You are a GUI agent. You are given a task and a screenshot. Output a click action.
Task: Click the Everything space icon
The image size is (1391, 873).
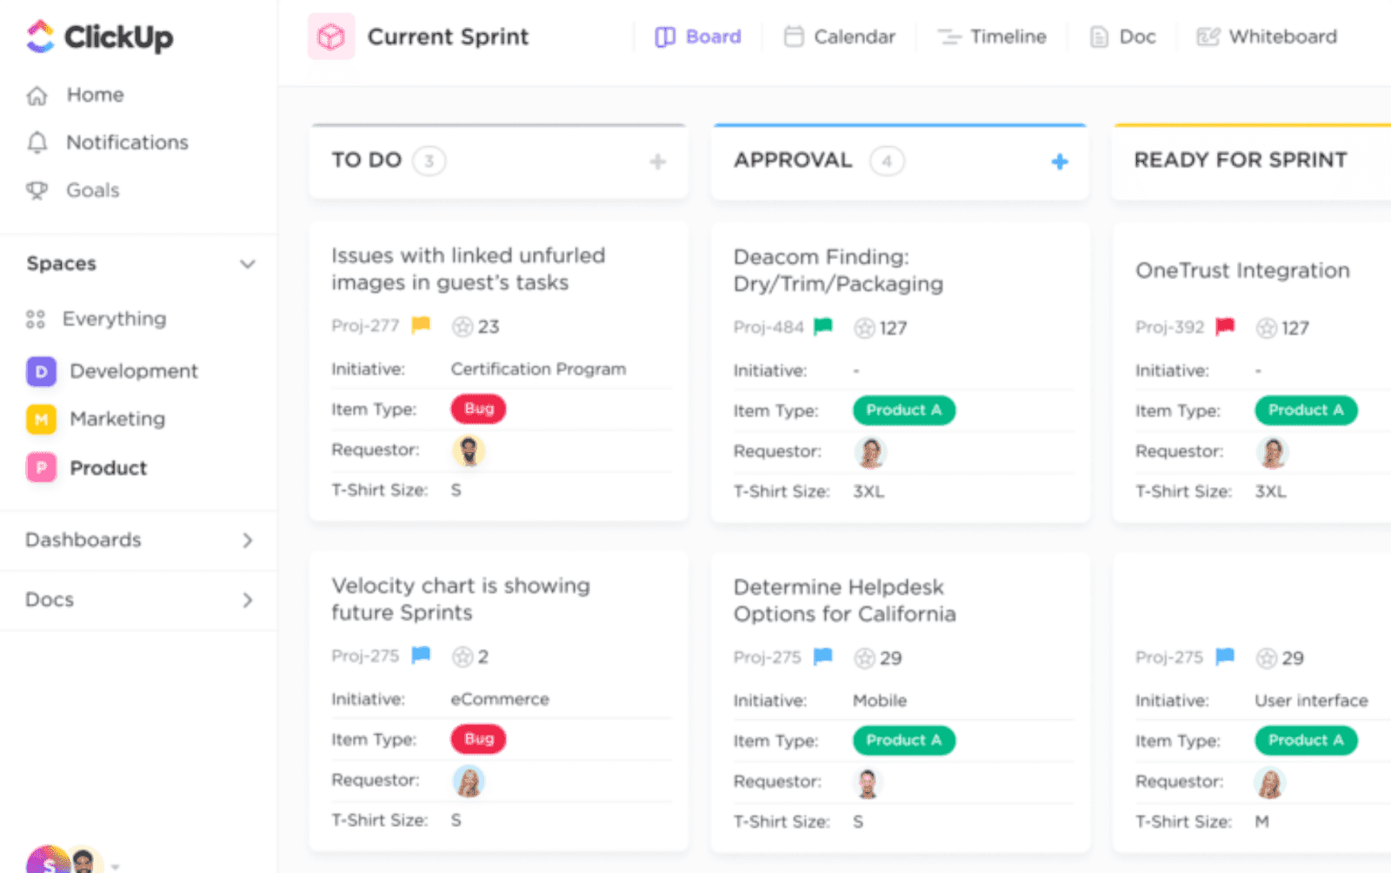coord(35,318)
